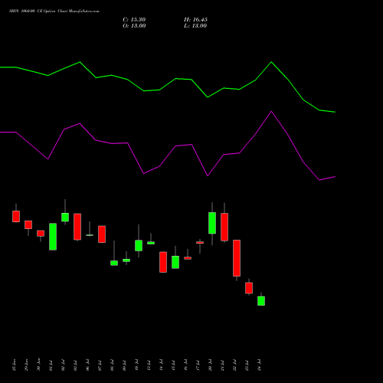
Task: Select the tall red candle on 22 Jul
Action: point(237,258)
